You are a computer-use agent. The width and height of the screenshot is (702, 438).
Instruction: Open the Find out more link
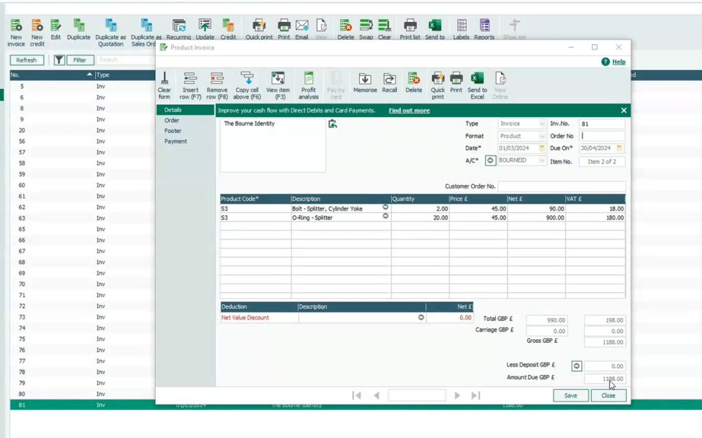[x=409, y=110]
